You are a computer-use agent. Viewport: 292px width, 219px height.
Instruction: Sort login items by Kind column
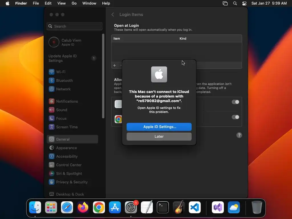coord(183,38)
